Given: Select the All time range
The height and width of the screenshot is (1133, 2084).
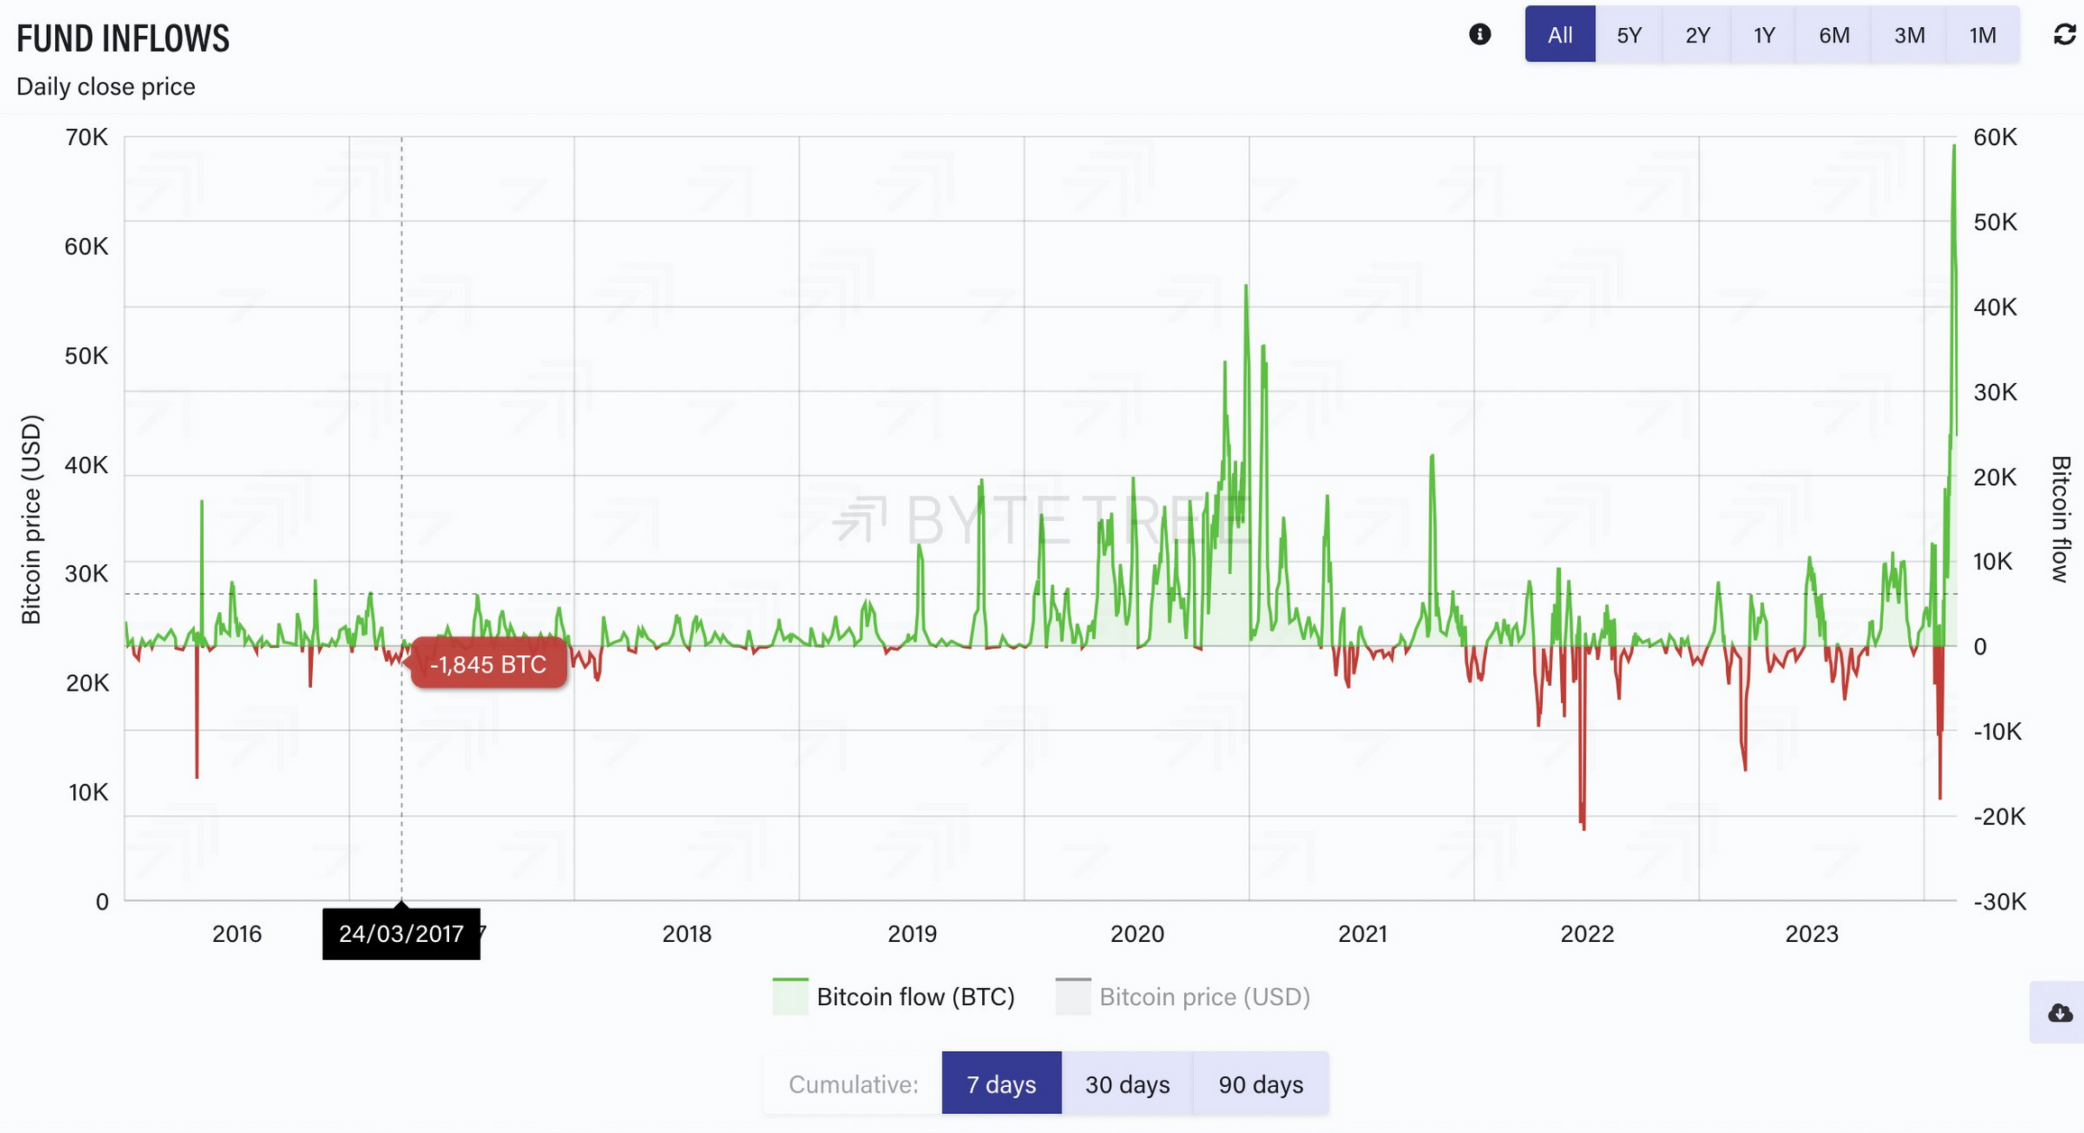Looking at the screenshot, I should [1559, 34].
